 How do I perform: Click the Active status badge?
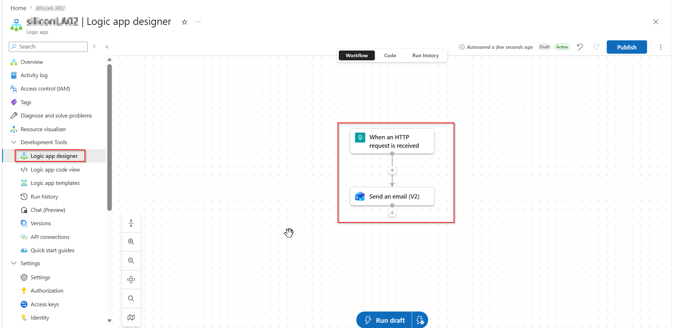[x=562, y=47]
